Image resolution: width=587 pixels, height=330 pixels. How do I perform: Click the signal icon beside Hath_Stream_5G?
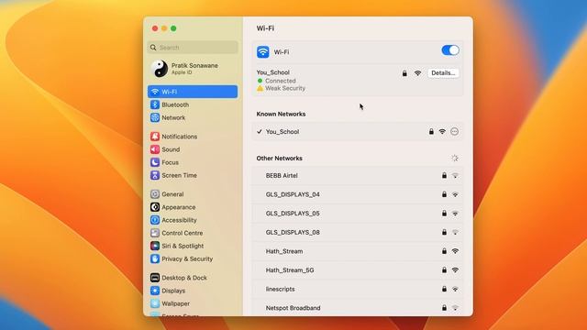pos(455,270)
